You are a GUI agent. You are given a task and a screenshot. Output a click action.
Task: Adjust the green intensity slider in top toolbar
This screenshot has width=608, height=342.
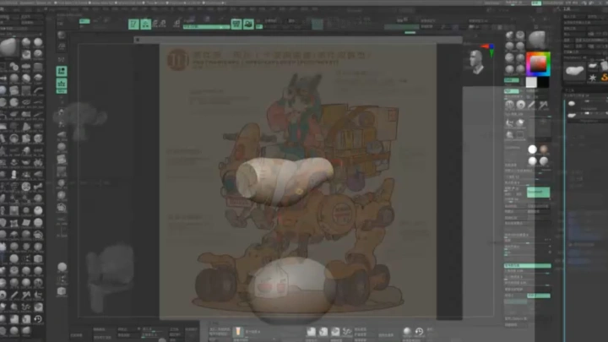point(206,27)
